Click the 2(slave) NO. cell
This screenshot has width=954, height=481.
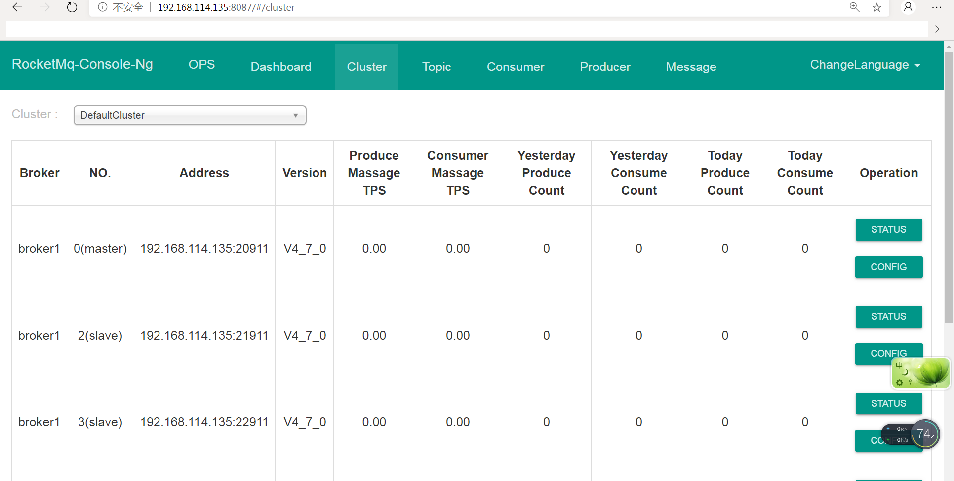[100, 335]
